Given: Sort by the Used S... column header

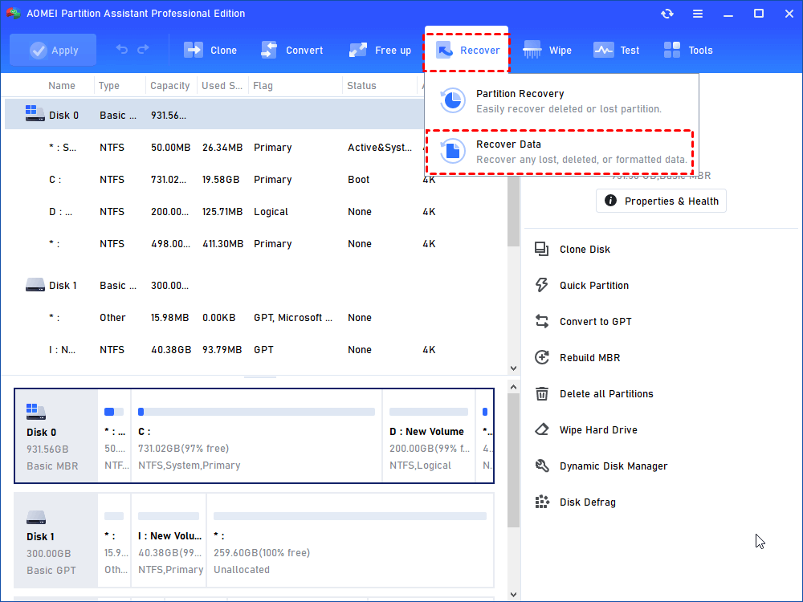Looking at the screenshot, I should pos(222,86).
